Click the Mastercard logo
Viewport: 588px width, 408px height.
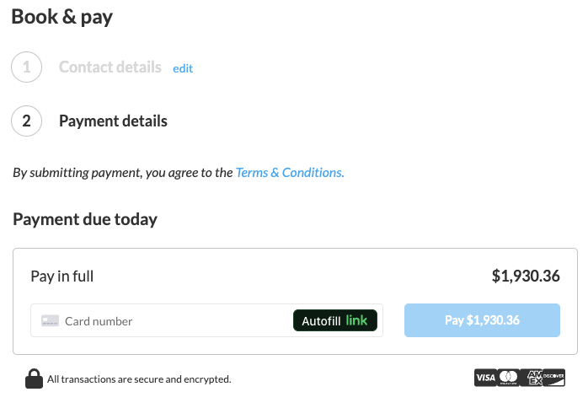509,378
